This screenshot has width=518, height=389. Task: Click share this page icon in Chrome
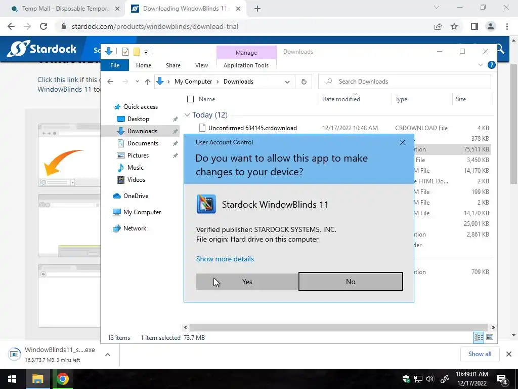tap(438, 26)
